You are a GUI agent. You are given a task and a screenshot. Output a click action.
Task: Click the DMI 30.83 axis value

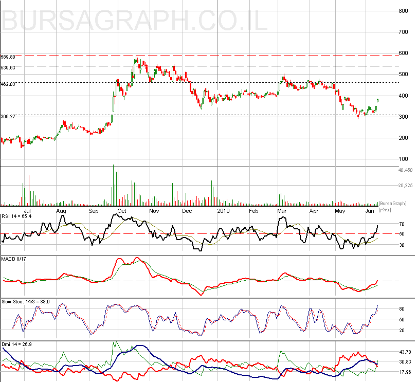pyautogui.click(x=405, y=362)
